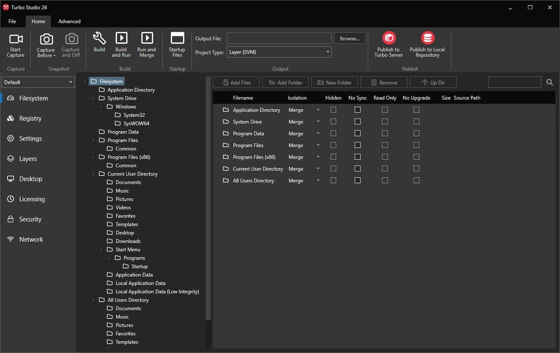Collapse the Windows tree node
This screenshot has width=560, height=353.
click(x=101, y=107)
